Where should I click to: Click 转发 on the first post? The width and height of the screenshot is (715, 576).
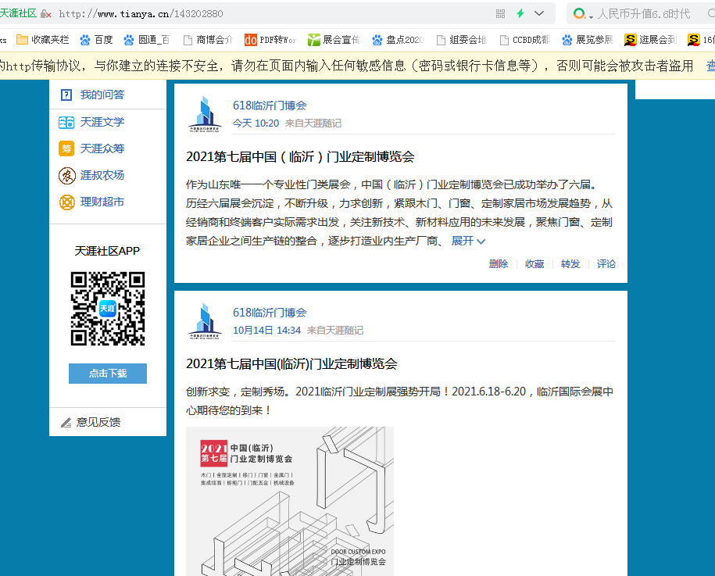pyautogui.click(x=570, y=264)
